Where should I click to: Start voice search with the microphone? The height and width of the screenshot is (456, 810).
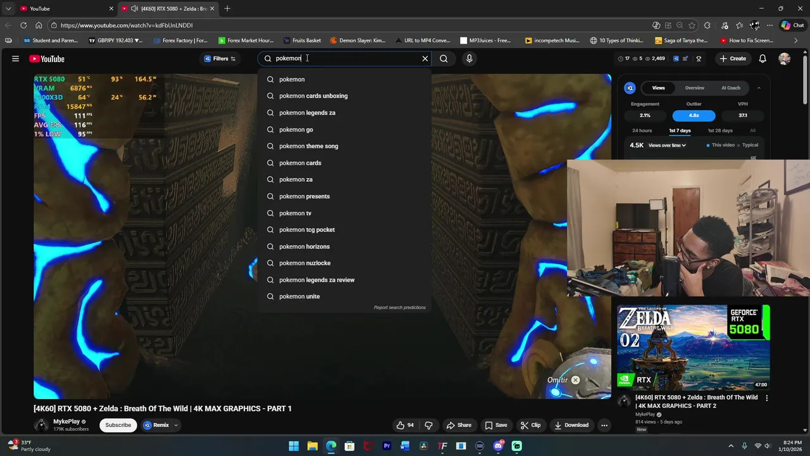(469, 58)
